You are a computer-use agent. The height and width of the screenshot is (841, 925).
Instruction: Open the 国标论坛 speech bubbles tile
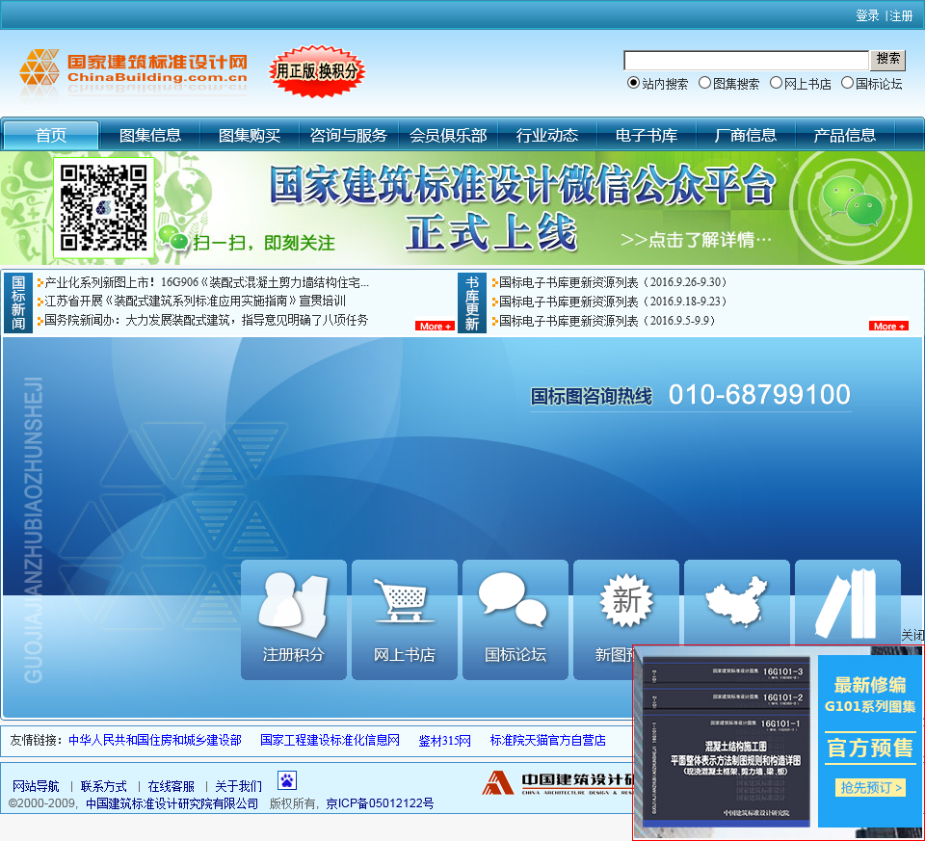click(x=515, y=619)
